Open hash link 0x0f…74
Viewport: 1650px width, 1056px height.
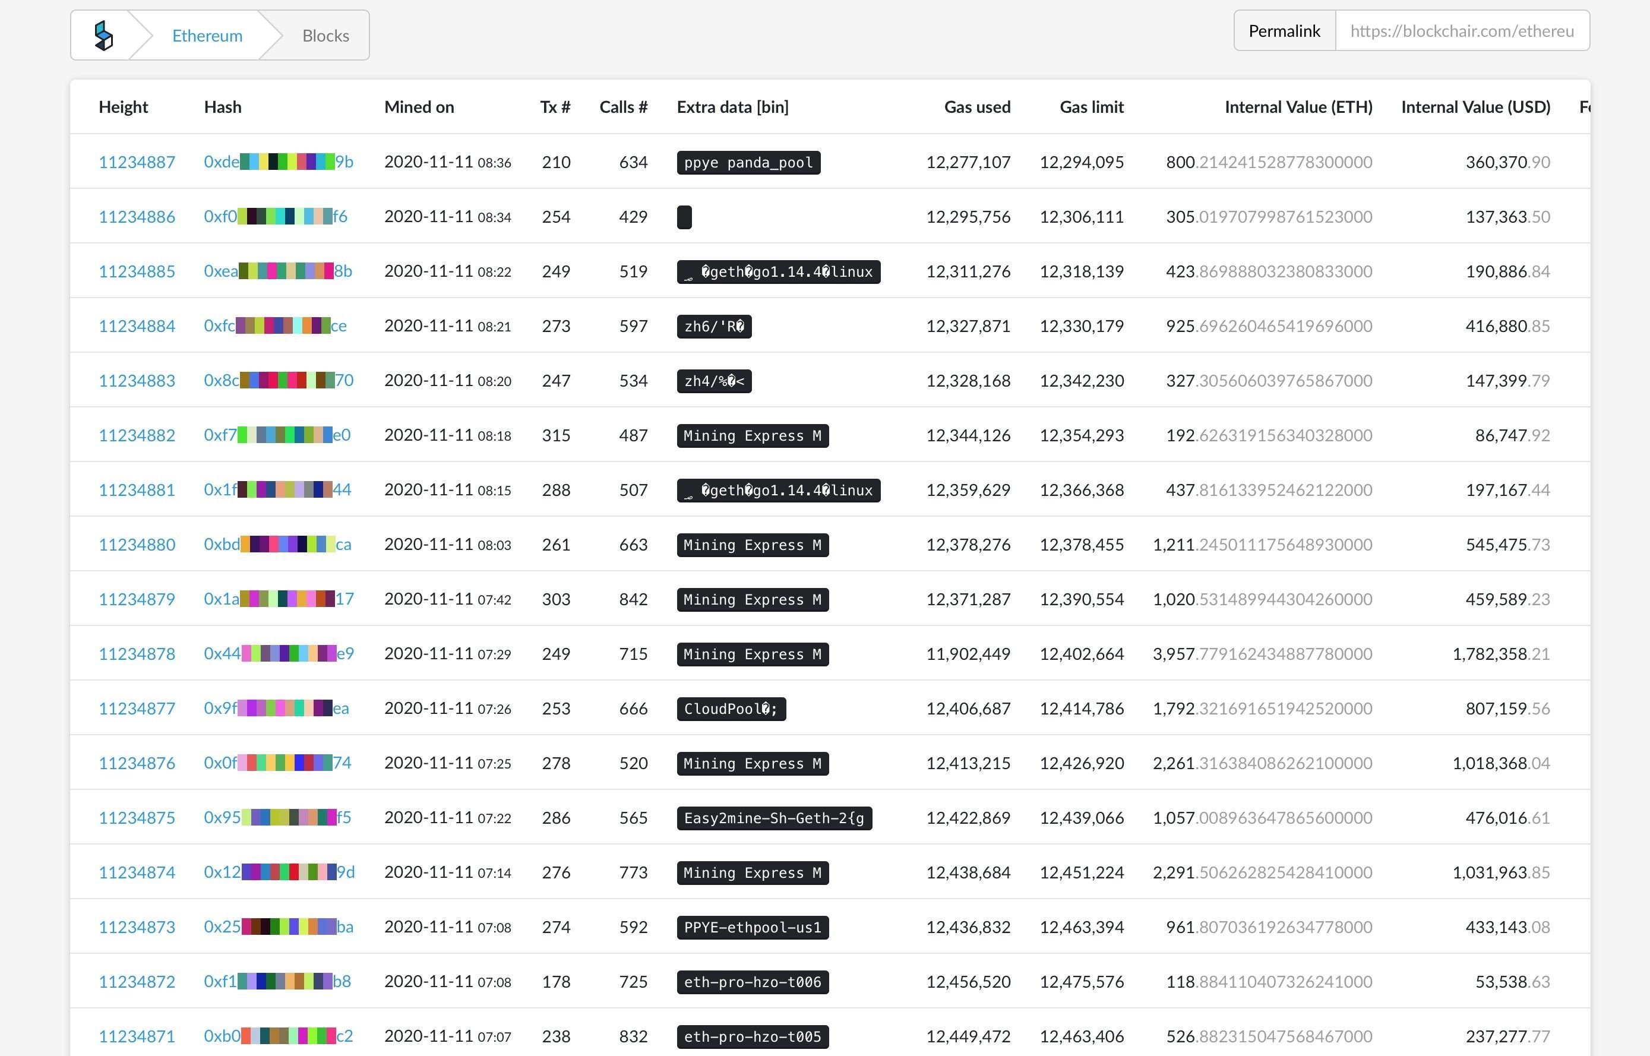(x=277, y=763)
